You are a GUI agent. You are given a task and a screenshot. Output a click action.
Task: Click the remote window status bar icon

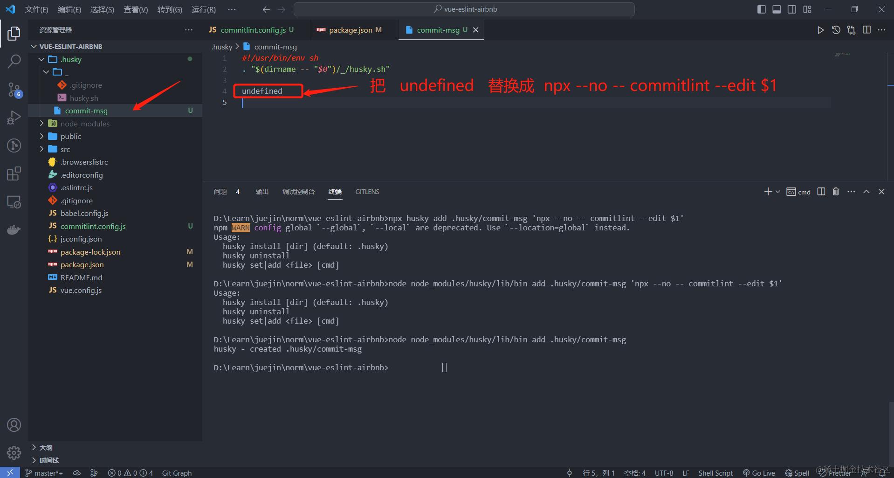click(x=10, y=473)
